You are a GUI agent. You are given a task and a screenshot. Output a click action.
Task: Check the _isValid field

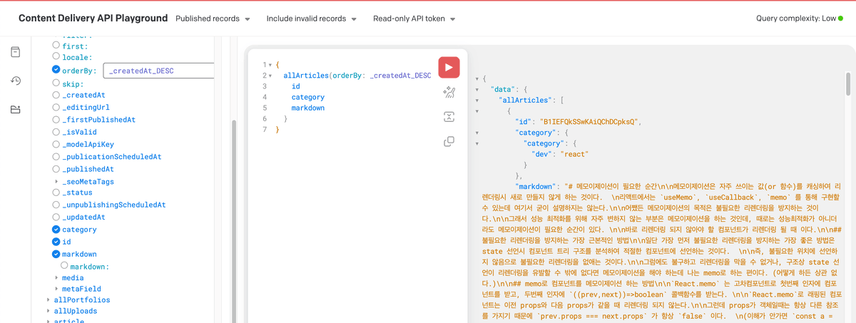(x=56, y=132)
